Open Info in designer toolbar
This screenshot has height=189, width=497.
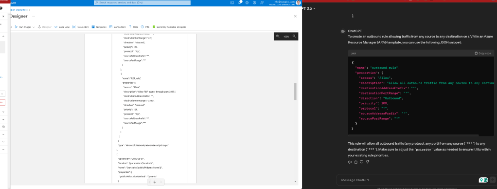pyautogui.click(x=145, y=27)
